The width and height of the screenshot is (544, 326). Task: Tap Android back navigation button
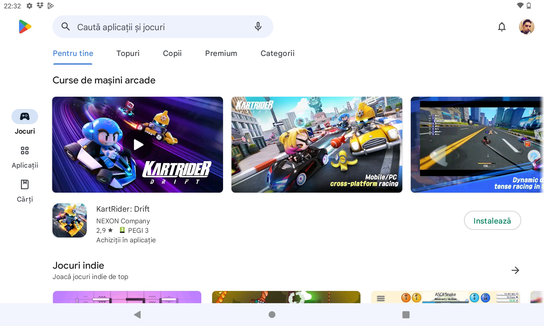pos(137,315)
